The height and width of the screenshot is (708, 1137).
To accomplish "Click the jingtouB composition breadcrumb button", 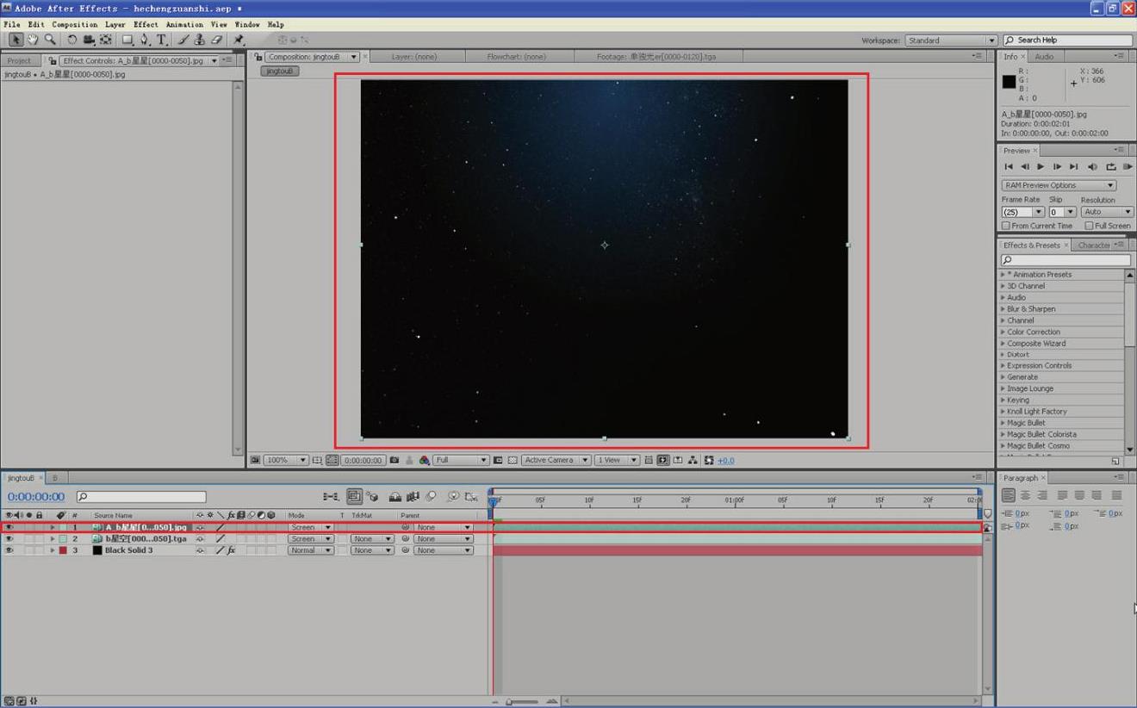I will click(279, 71).
